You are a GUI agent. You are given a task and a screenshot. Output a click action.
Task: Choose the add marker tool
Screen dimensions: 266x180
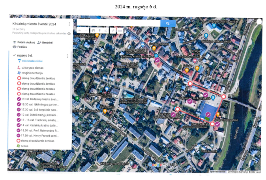99,30
